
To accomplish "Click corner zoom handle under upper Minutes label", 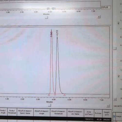I will pos(47,18).
